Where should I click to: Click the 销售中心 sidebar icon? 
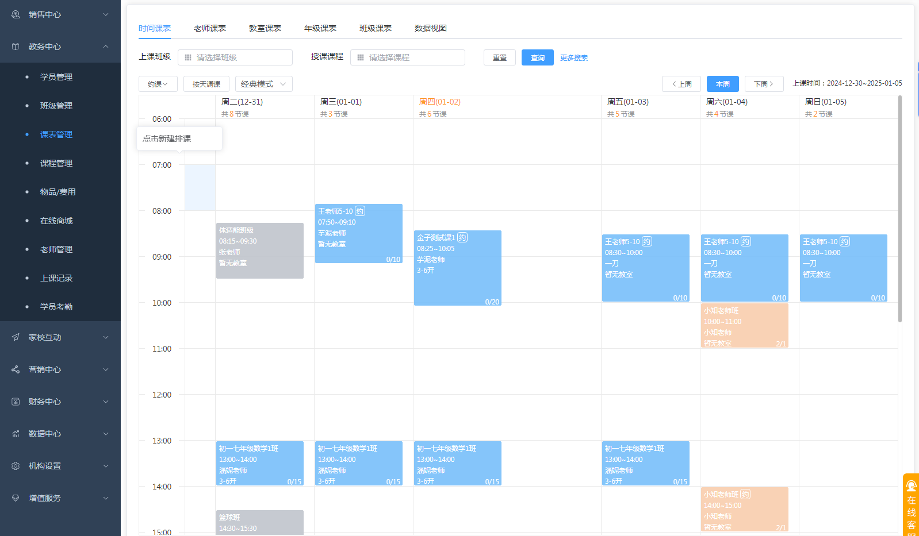click(16, 14)
